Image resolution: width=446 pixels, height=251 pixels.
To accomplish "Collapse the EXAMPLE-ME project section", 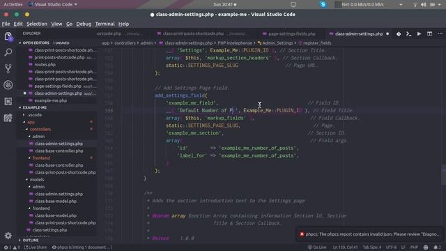I will coord(20,107).
